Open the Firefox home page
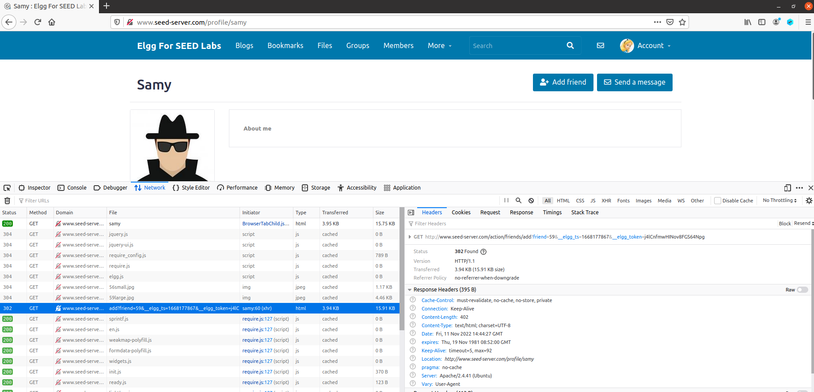 pos(52,22)
